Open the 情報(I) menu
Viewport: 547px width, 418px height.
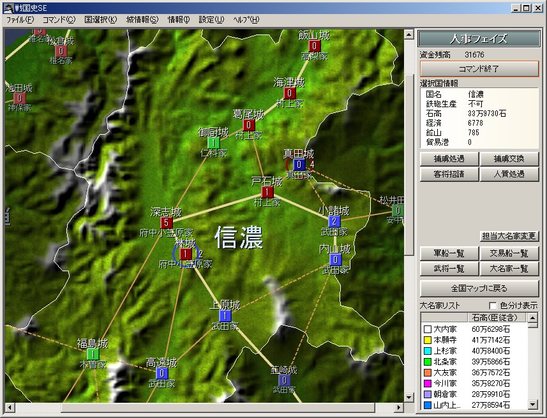[x=178, y=20]
